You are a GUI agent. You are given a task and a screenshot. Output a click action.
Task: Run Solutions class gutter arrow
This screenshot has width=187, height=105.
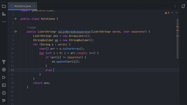(x=16, y=19)
